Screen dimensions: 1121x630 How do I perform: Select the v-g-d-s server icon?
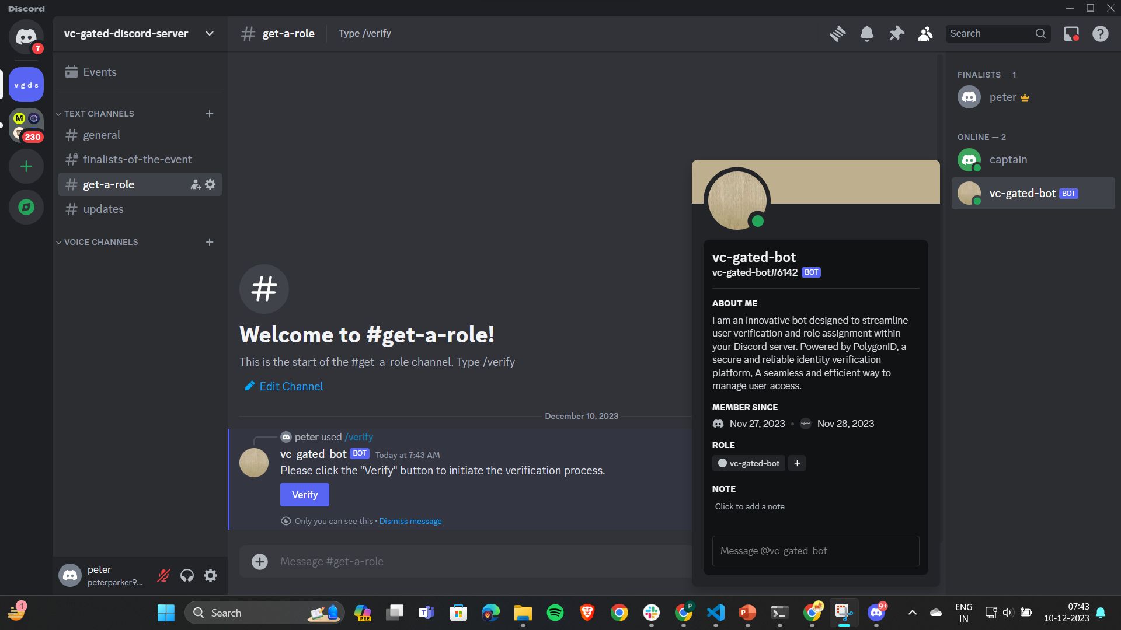point(26,85)
